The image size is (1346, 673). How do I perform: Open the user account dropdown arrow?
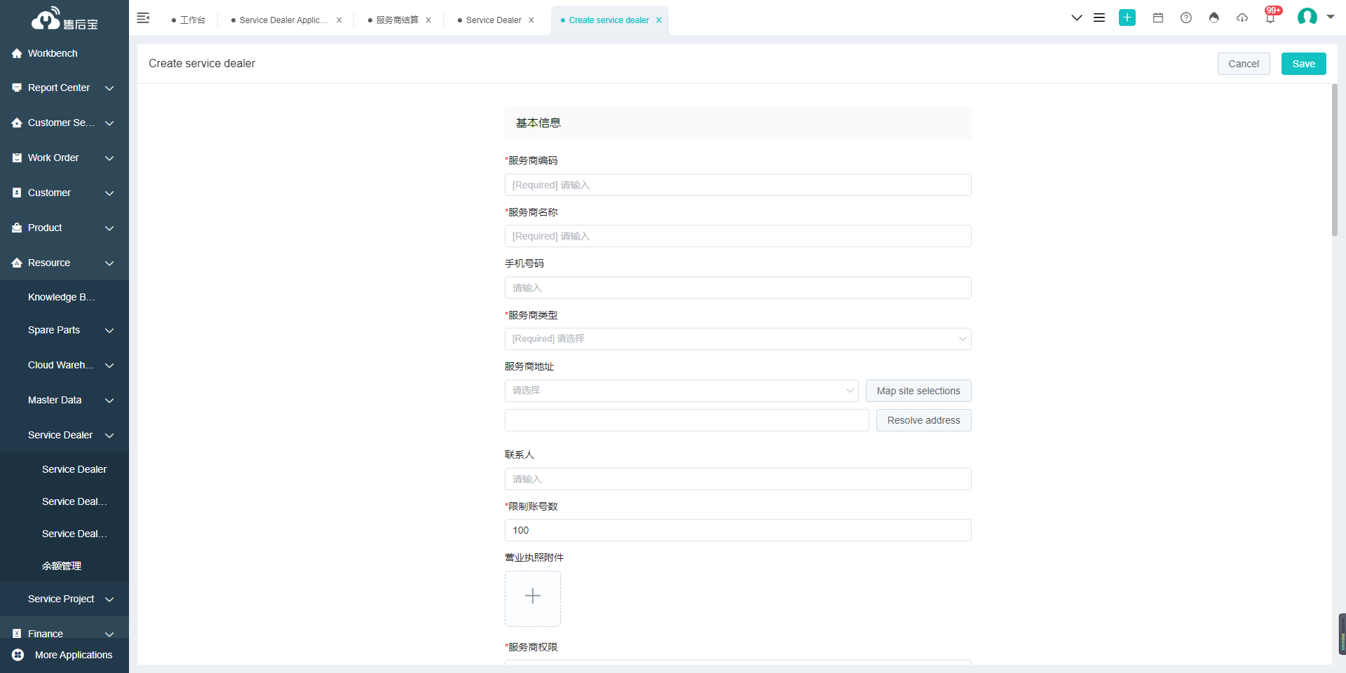(x=1330, y=17)
